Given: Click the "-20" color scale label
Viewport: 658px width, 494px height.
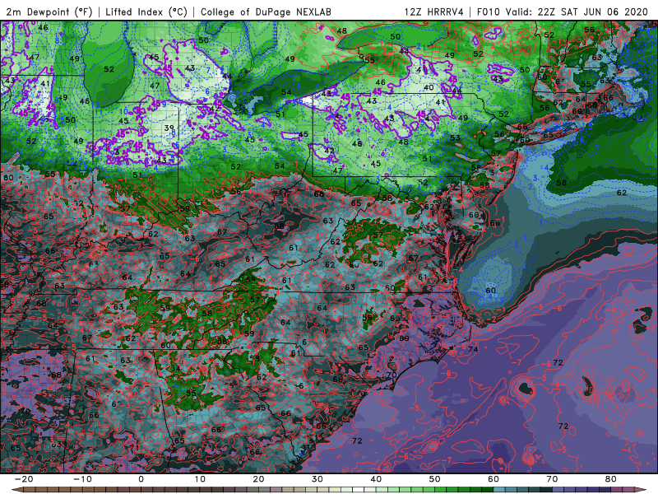Looking at the screenshot, I should 24,479.
